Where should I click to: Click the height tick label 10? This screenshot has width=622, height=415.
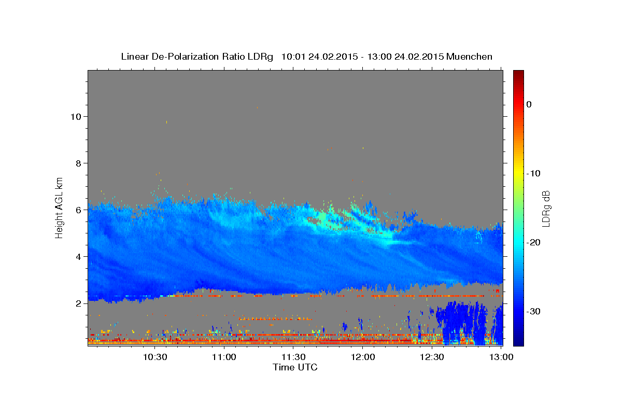[x=76, y=116]
